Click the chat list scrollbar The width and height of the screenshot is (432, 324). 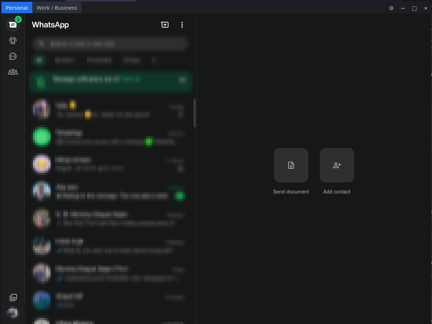coord(195,113)
